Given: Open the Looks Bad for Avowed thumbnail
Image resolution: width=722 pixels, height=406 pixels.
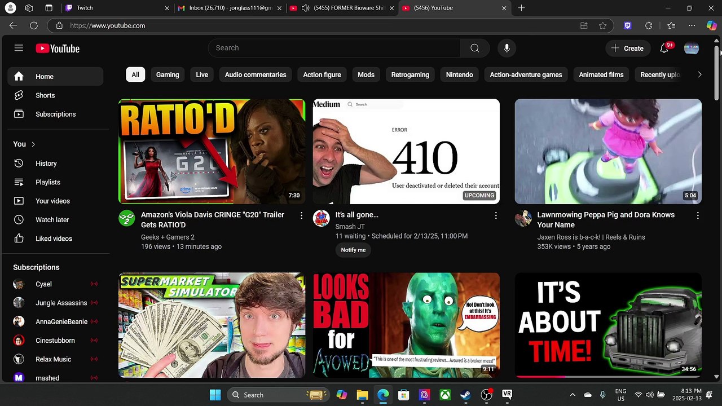Looking at the screenshot, I should click(406, 325).
